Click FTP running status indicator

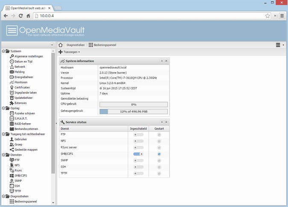[159, 135]
